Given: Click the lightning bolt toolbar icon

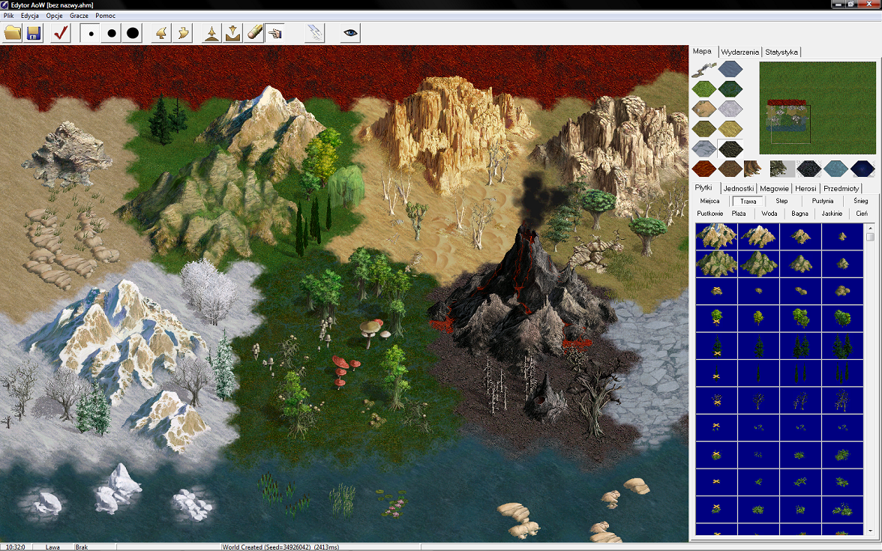Looking at the screenshot, I should pos(315,33).
